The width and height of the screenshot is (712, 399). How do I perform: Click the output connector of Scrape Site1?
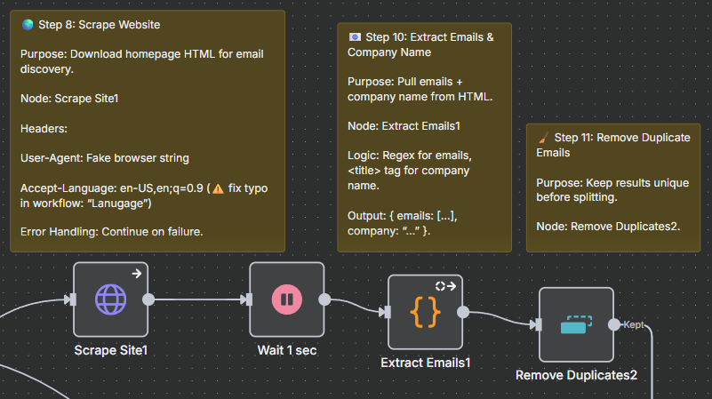point(148,299)
